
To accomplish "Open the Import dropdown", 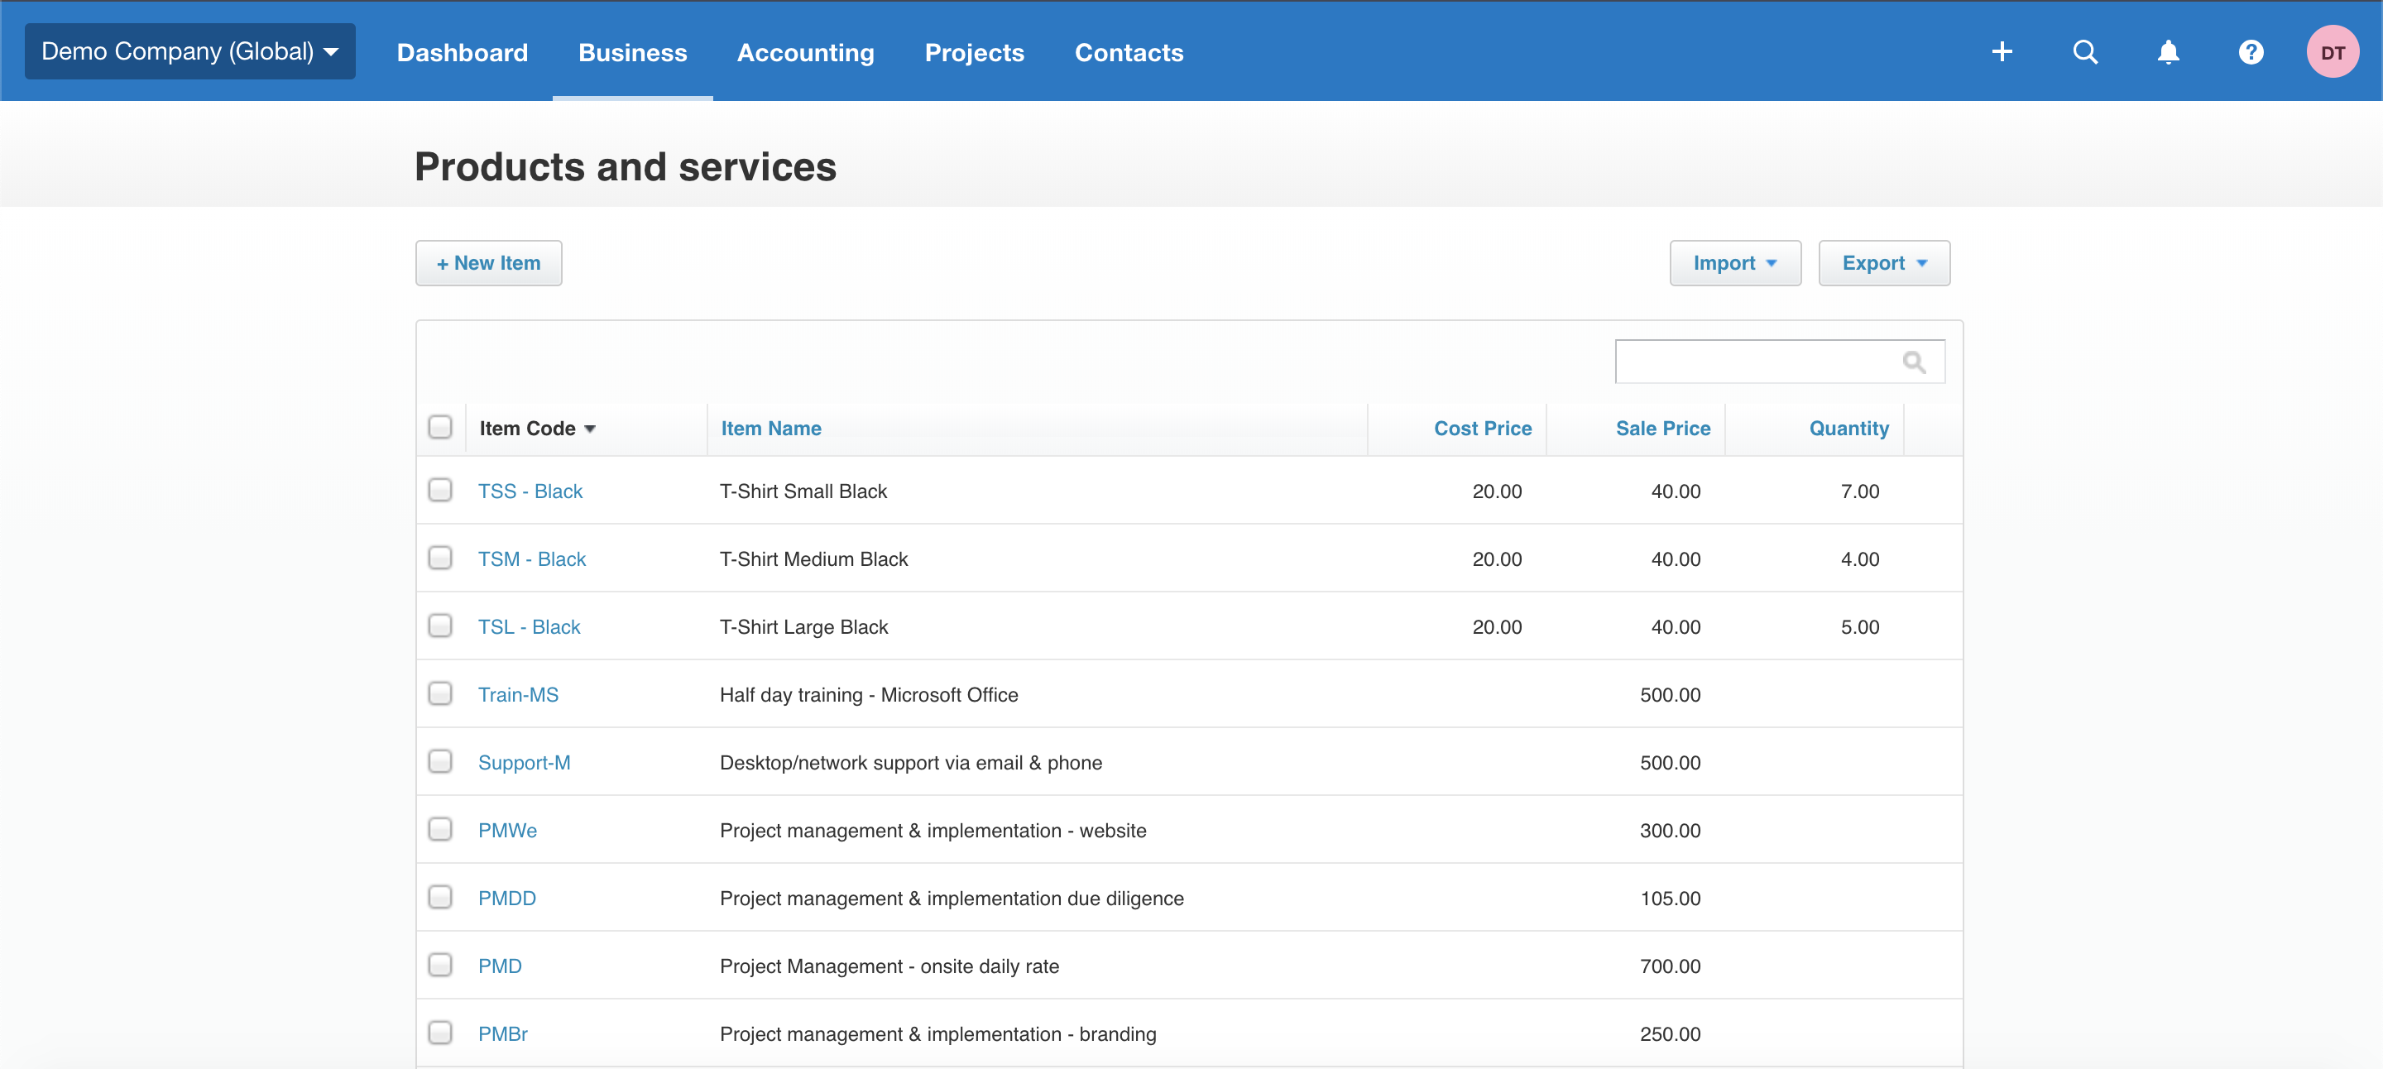I will tap(1734, 264).
